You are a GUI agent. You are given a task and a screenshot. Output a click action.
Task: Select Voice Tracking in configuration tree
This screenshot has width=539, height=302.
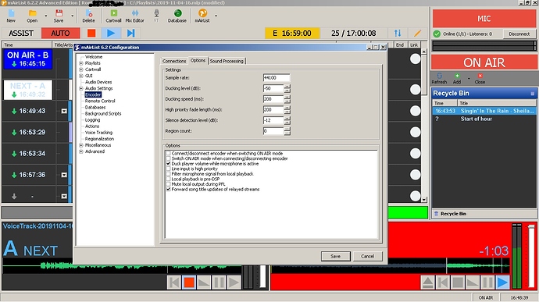[x=98, y=133]
